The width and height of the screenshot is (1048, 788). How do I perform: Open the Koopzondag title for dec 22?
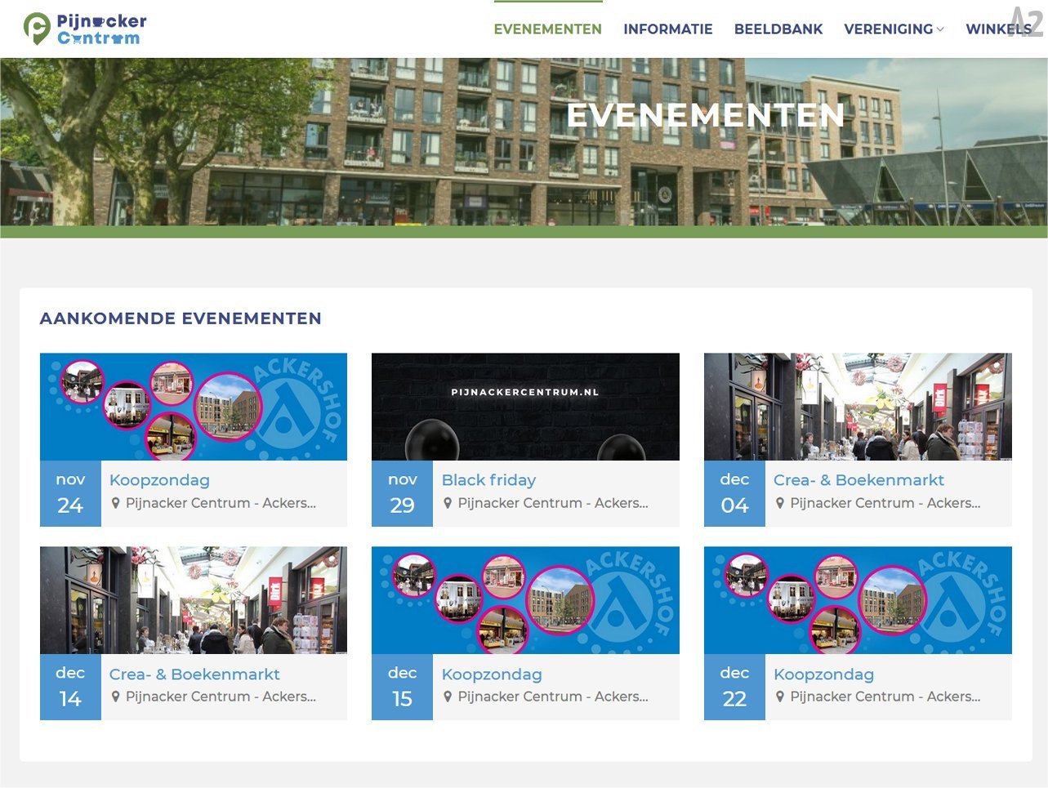(823, 674)
